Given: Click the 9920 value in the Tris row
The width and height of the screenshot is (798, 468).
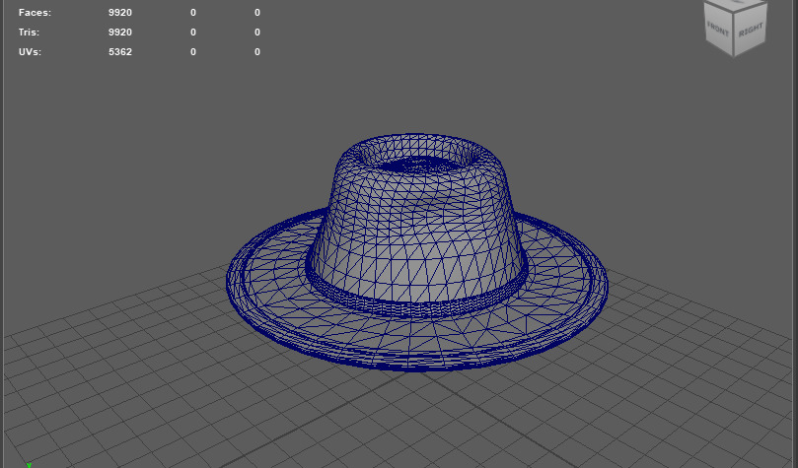Looking at the screenshot, I should 120,32.
